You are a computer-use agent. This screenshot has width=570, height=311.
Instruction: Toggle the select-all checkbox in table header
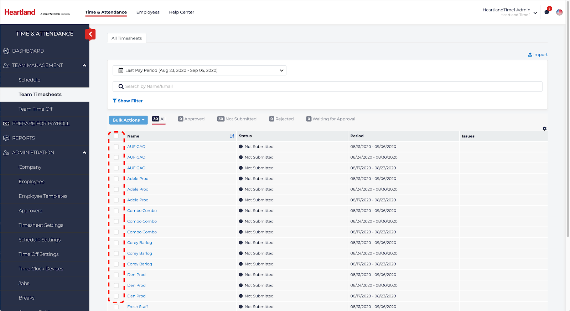pyautogui.click(x=116, y=136)
